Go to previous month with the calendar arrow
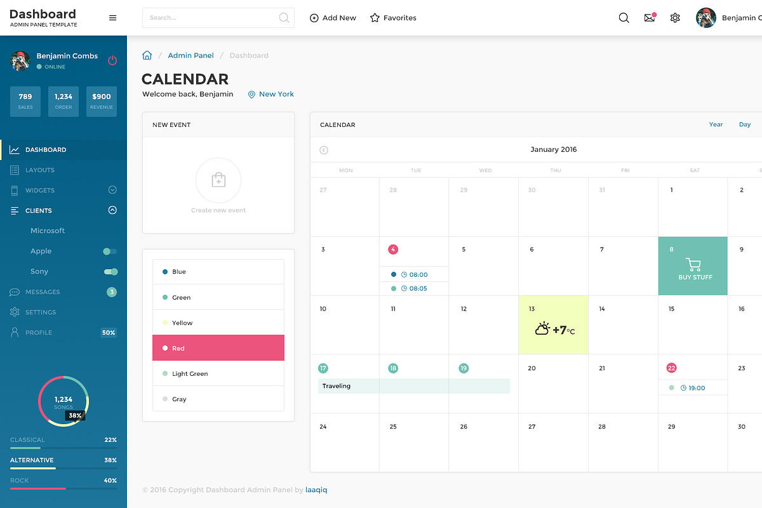 click(324, 150)
